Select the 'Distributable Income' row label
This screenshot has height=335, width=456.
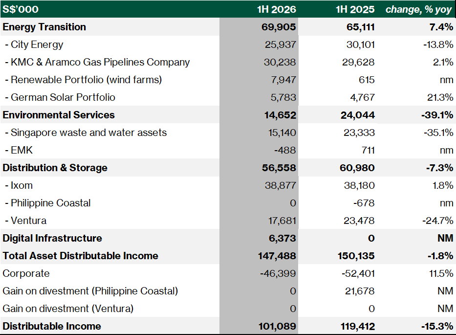[52, 326]
